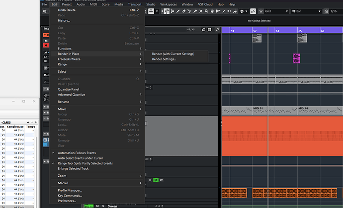Viewport: 343px width, 208px height.
Task: Choose Render Settings... from submenu
Action: pos(164,59)
